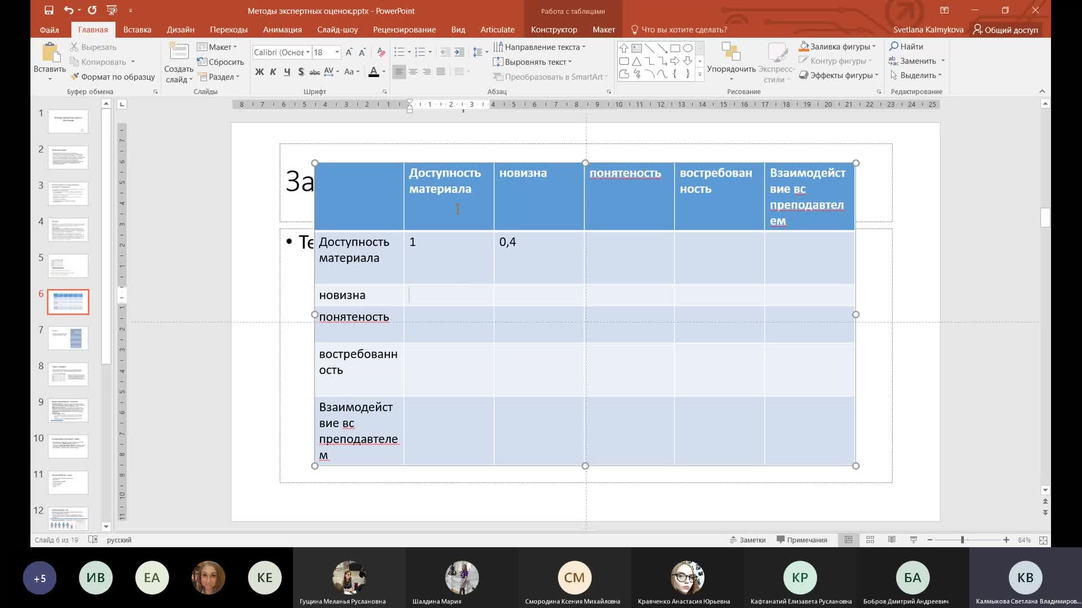Toggle text shadow (S)
The image size is (1082, 608).
coord(301,71)
